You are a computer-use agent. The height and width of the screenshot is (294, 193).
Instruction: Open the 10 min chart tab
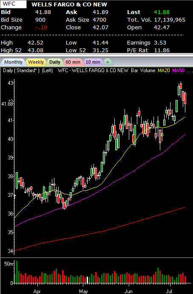(x=93, y=62)
